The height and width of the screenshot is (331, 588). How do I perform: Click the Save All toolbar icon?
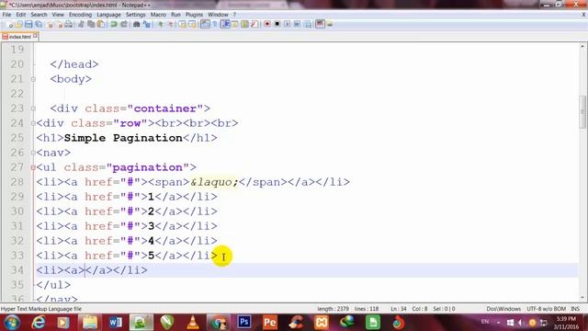[x=39, y=25]
